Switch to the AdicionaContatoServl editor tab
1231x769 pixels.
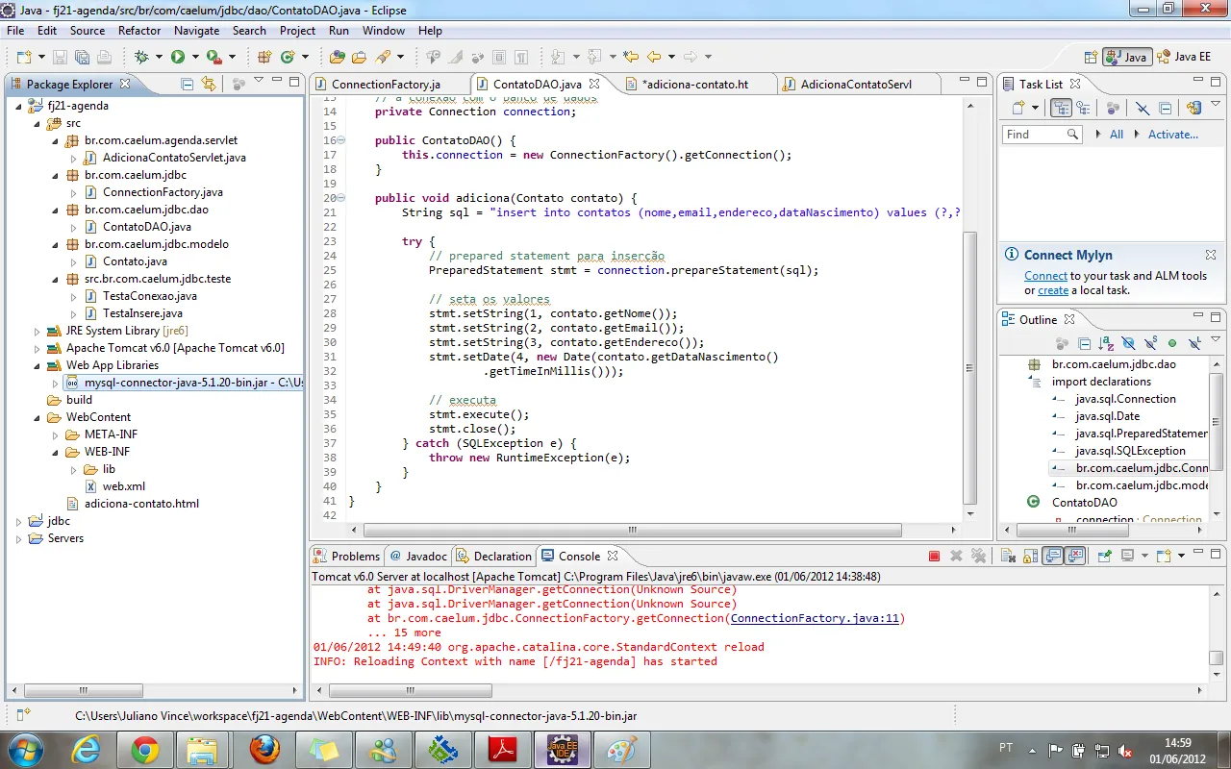click(x=856, y=85)
